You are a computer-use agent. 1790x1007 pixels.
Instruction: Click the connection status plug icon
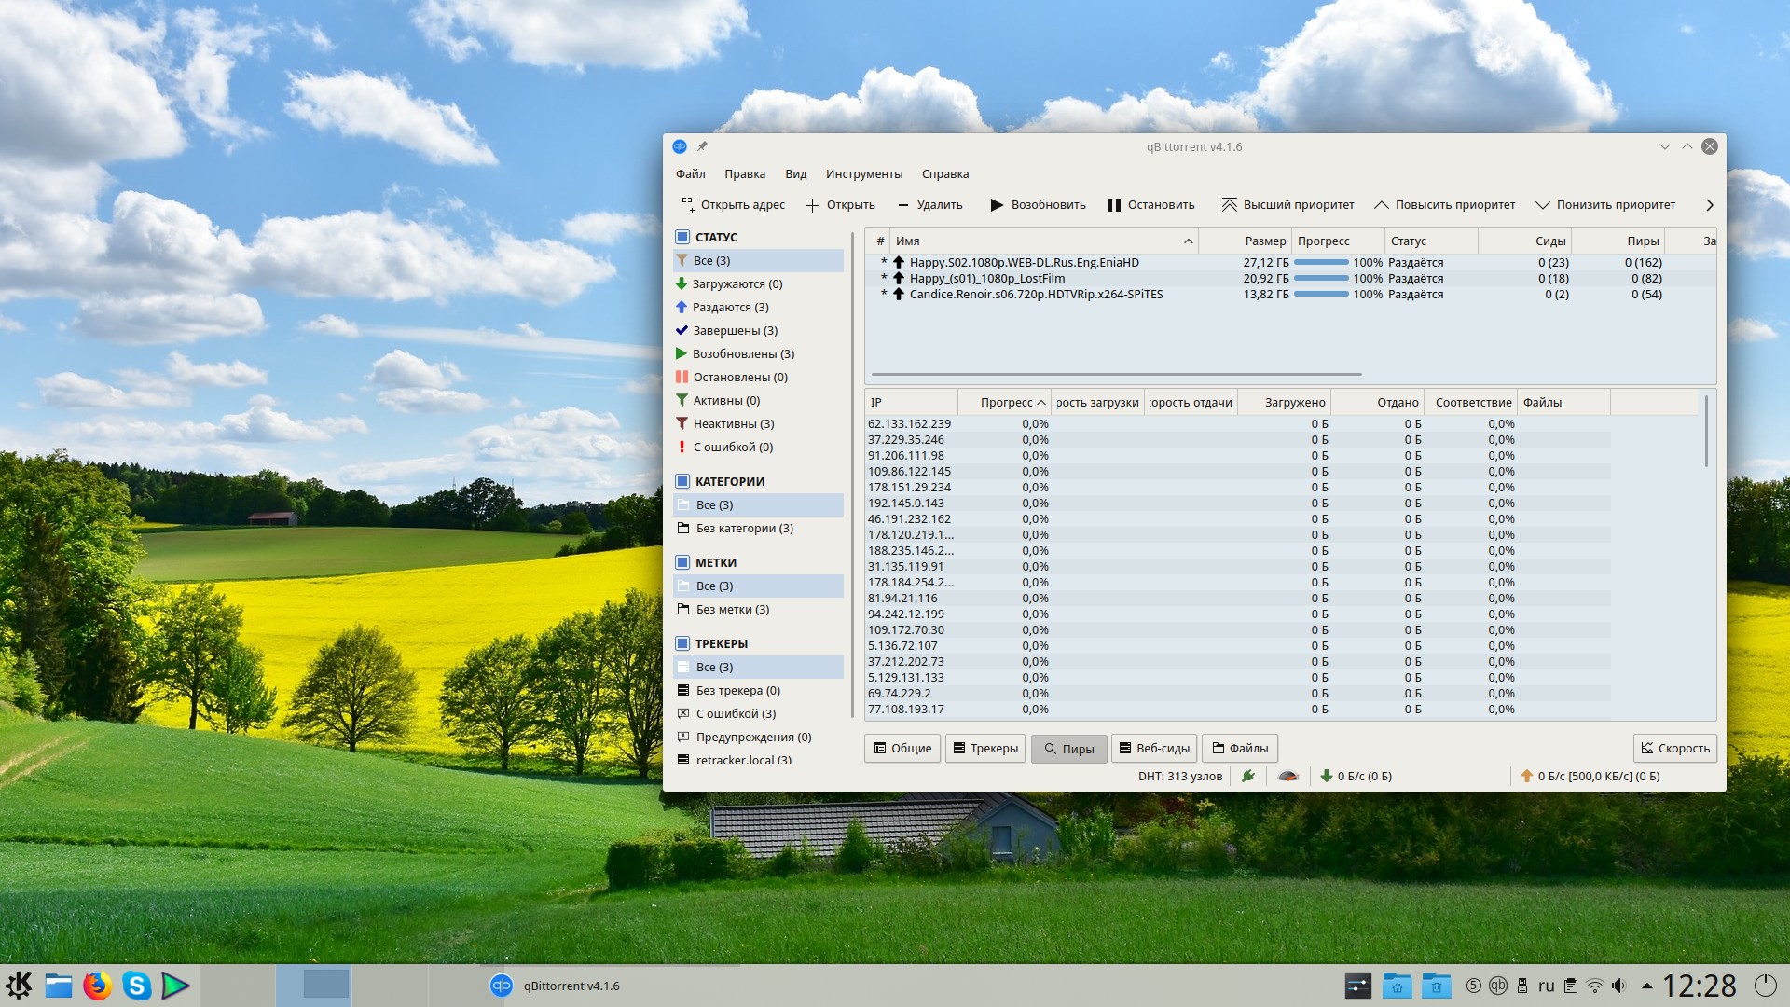click(1248, 776)
